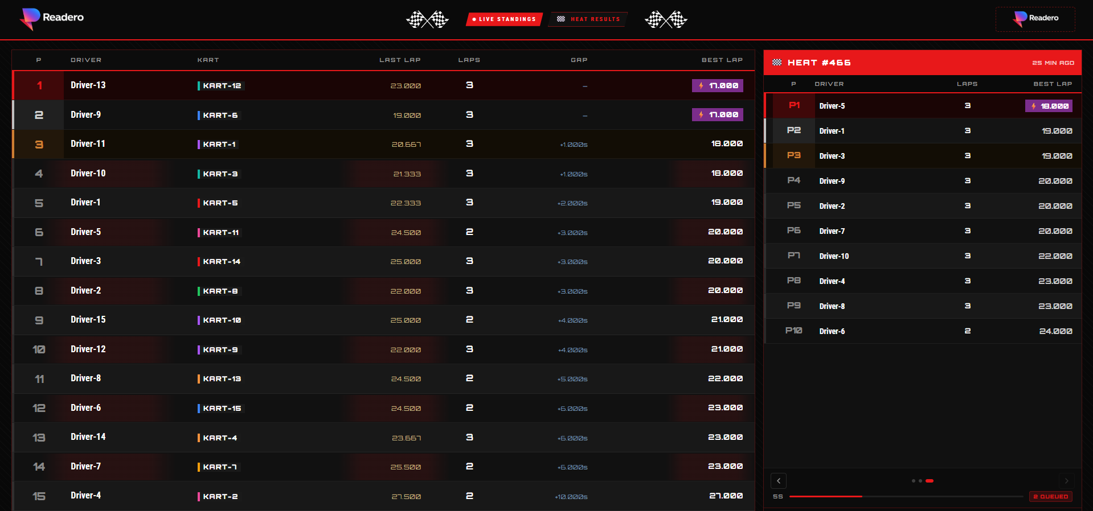Select the second heat pagination dot
The height and width of the screenshot is (511, 1093).
coord(920,481)
